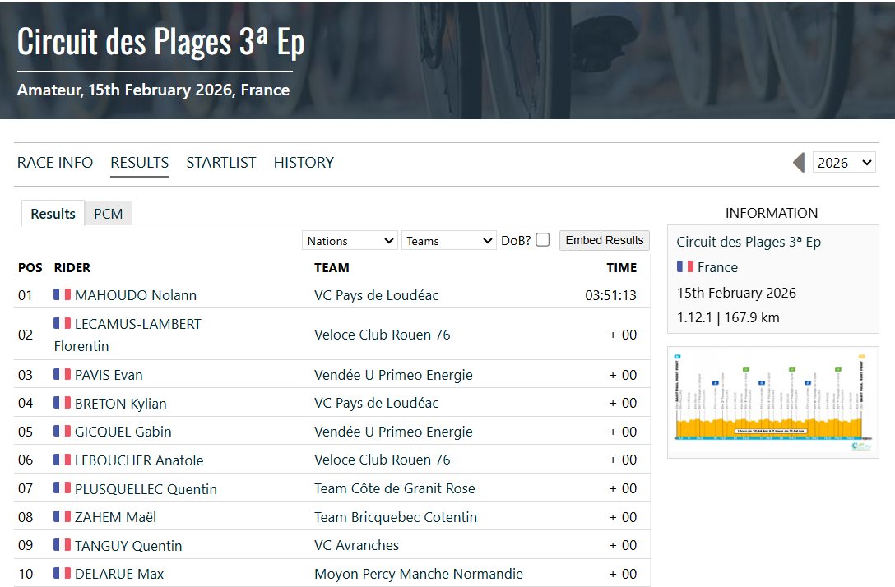This screenshot has width=895, height=587.
Task: Click the page heading Circuit des Plages
Action: (160, 42)
